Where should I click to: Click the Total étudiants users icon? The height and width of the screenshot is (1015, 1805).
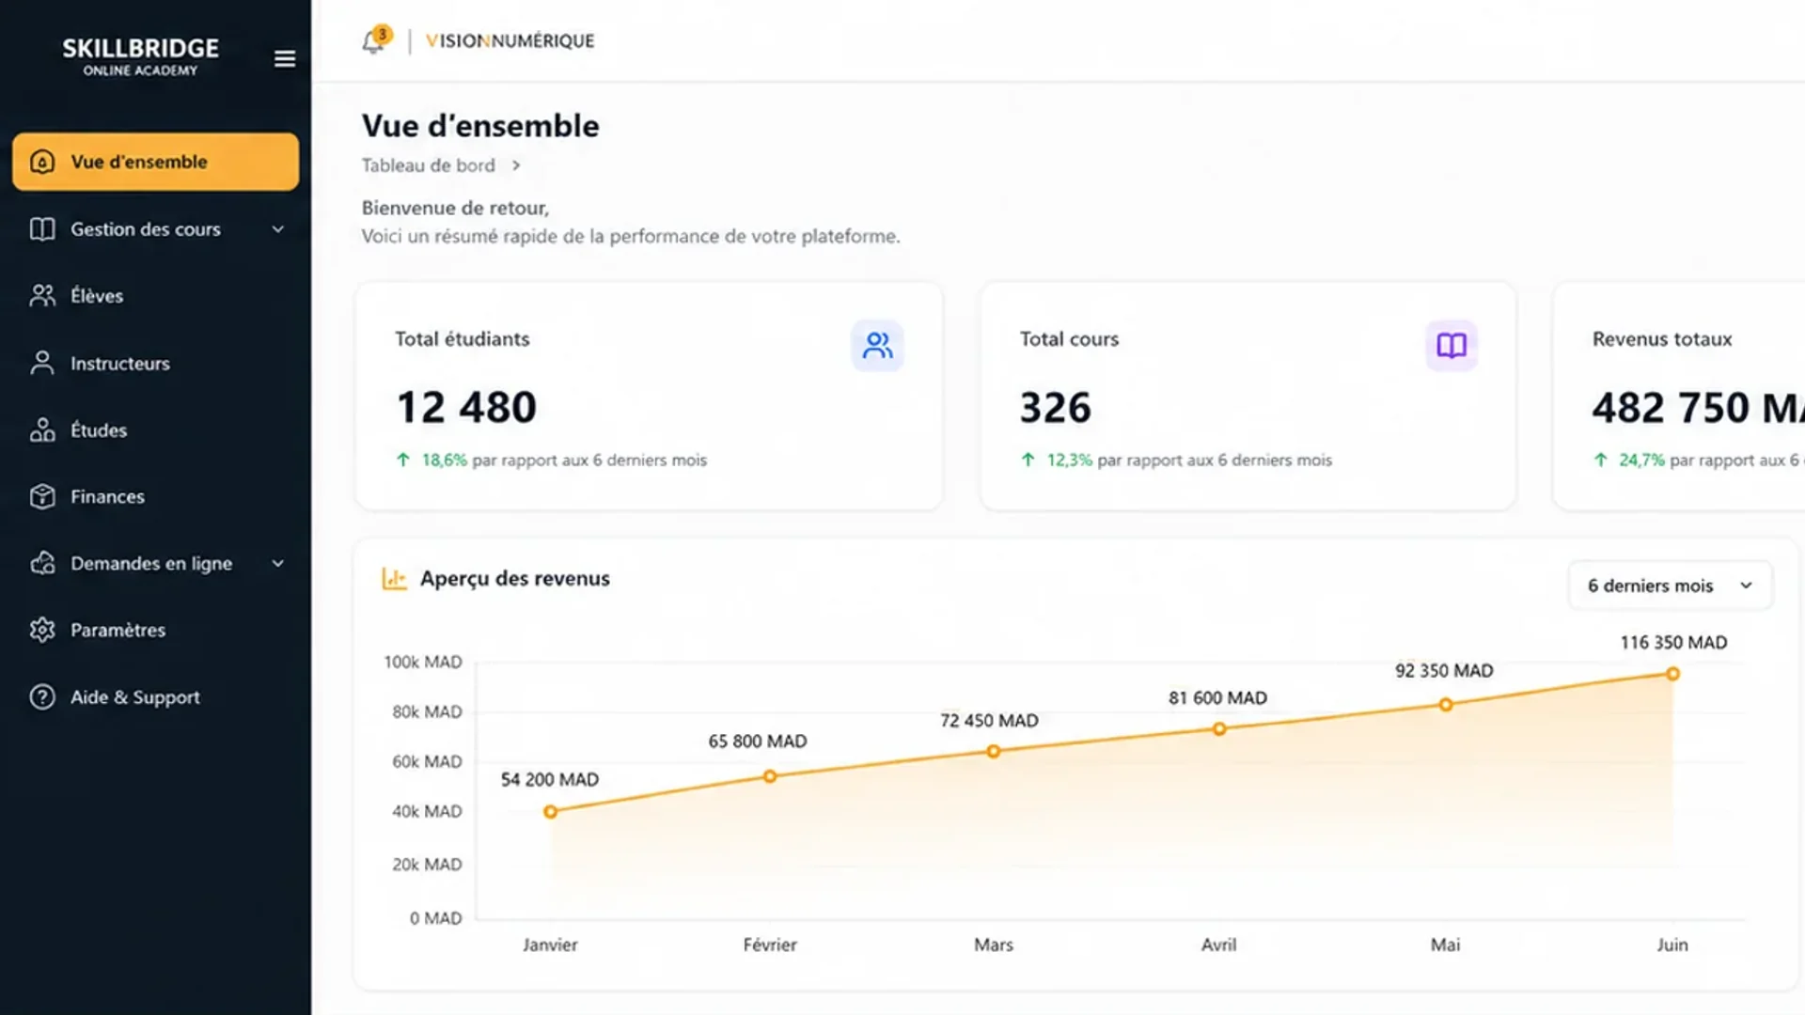pyautogui.click(x=877, y=346)
